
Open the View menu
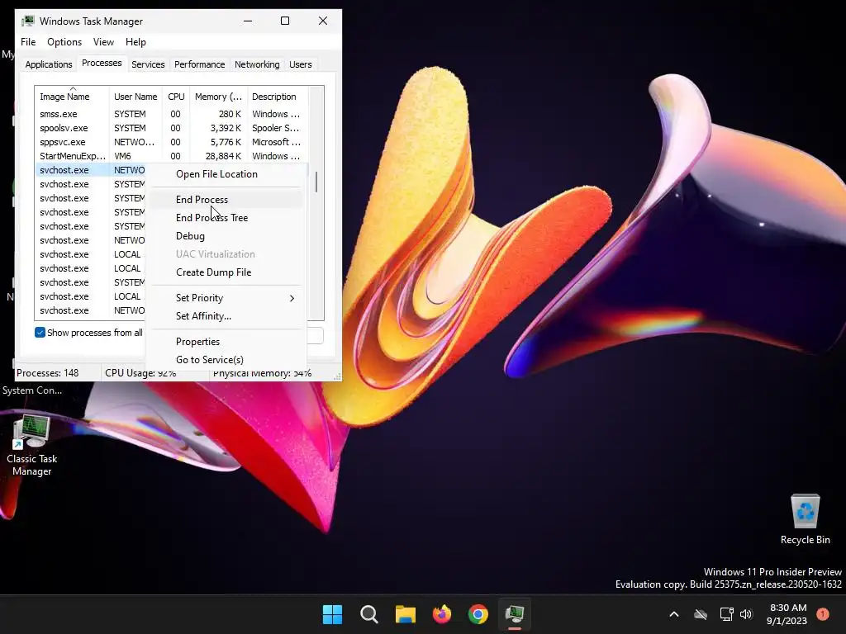click(103, 42)
